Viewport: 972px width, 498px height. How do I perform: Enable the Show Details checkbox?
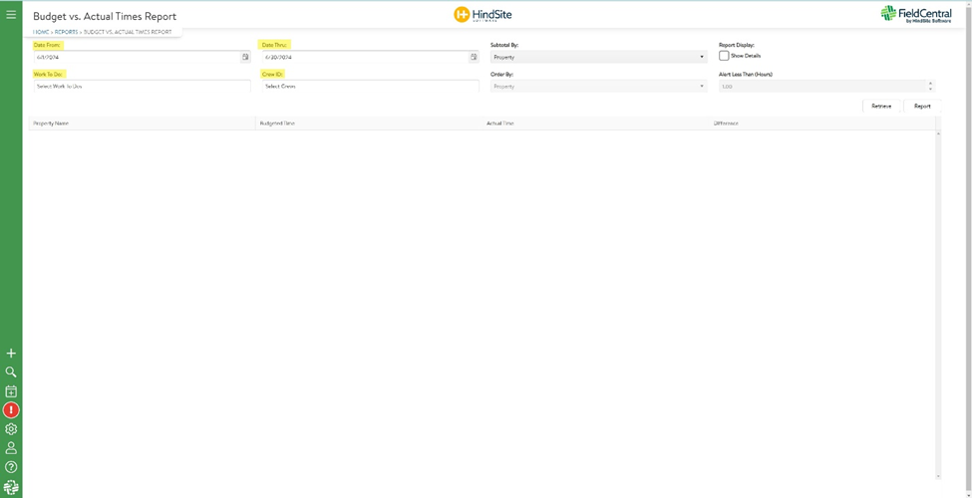tap(724, 56)
